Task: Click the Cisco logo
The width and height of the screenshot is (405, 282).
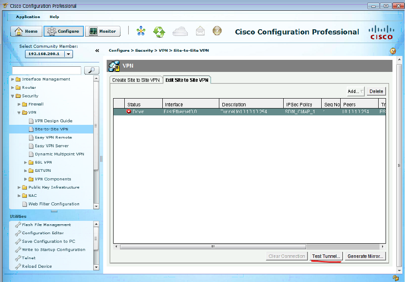Action: click(x=382, y=32)
